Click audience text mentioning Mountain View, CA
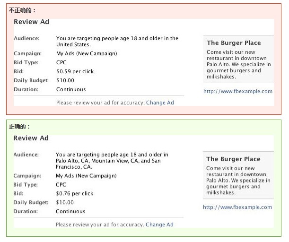The width and height of the screenshot is (289, 242). 112,161
